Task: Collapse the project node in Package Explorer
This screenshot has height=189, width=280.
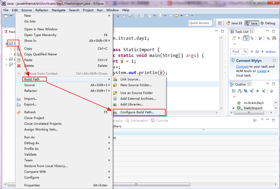Action: point(6,43)
